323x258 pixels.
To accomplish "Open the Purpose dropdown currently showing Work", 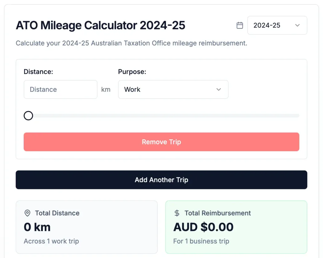I will 173,89.
